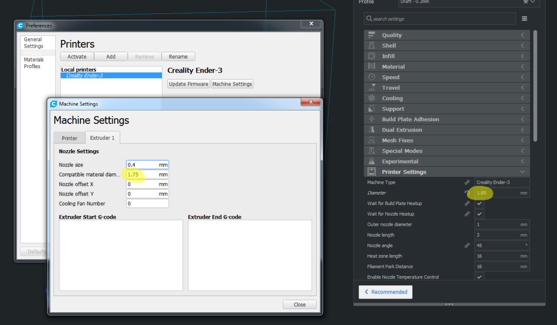Click the profile star icon
Image resolution: width=557 pixels, height=325 pixels.
[526, 2]
